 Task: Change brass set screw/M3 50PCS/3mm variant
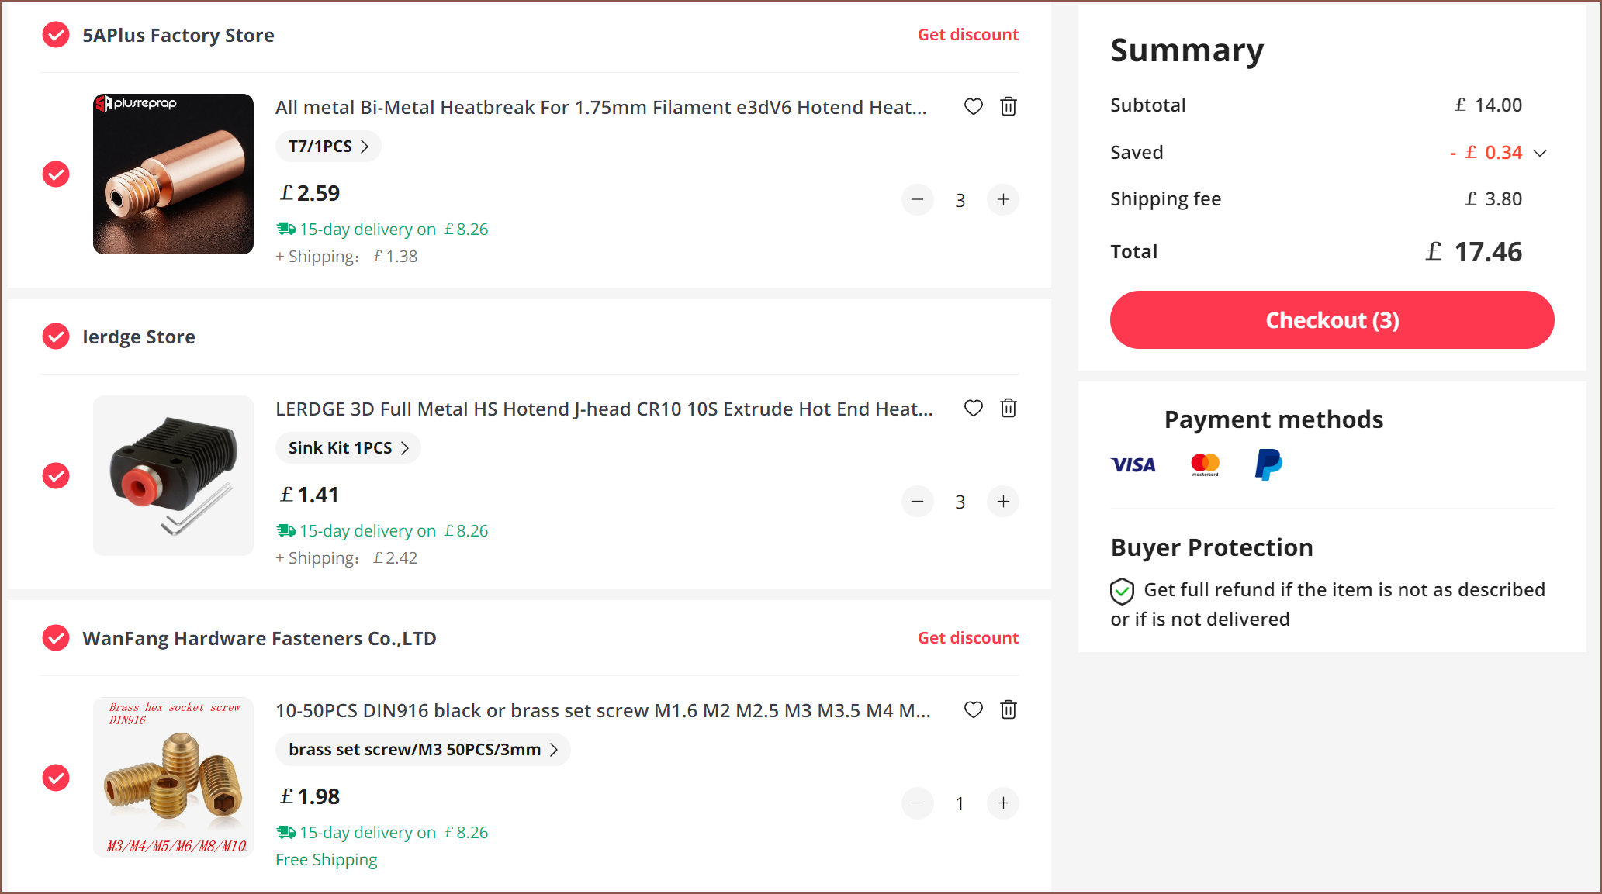(x=423, y=750)
